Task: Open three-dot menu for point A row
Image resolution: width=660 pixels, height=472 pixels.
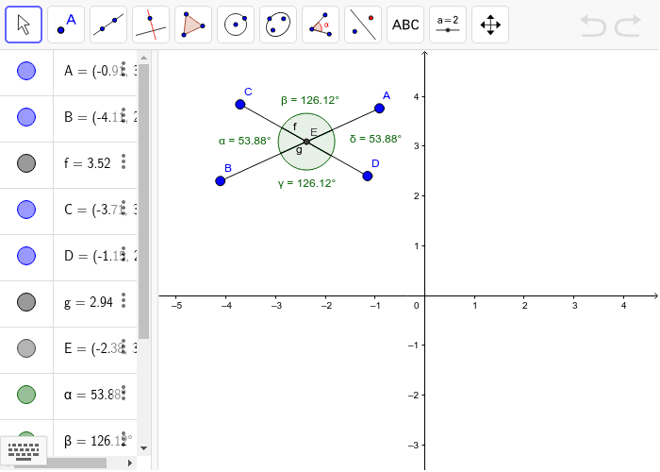Action: (124, 69)
